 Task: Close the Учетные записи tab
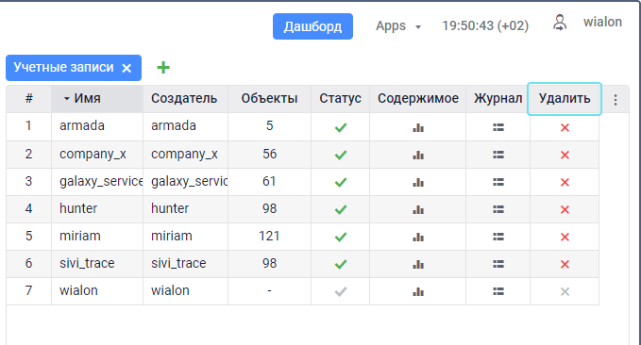point(127,68)
